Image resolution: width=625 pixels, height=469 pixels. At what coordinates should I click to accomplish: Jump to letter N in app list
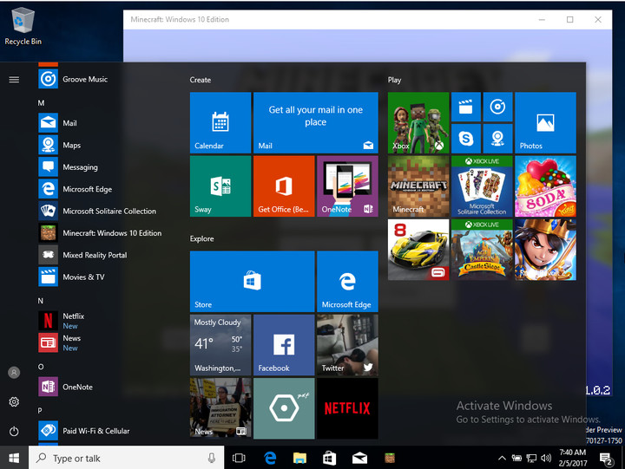point(40,301)
